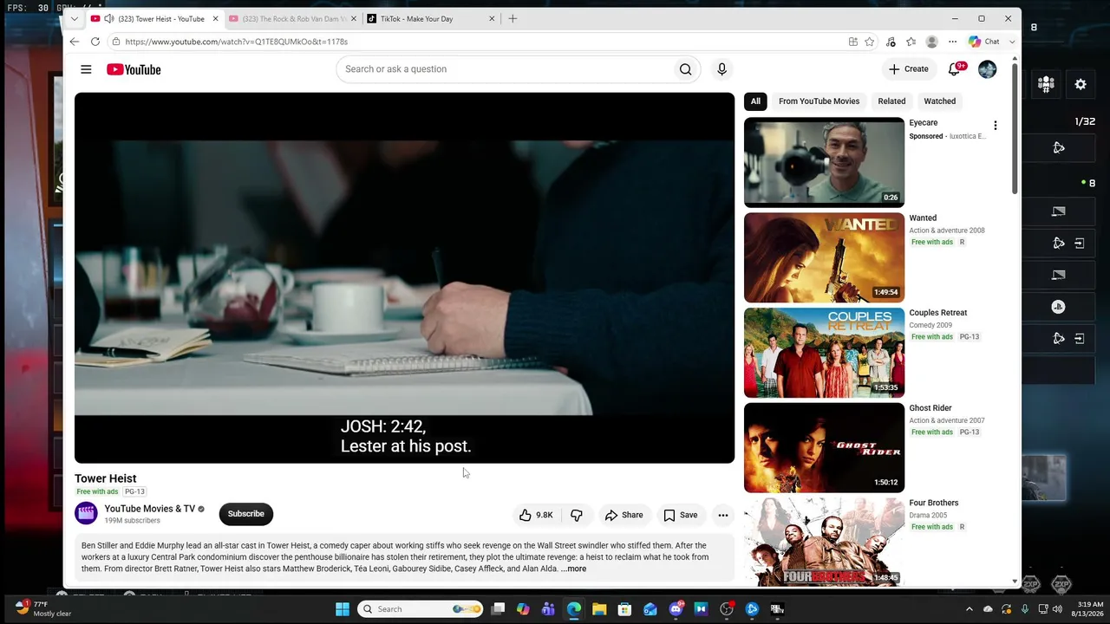Show hidden system tray icons chevron

(x=970, y=609)
